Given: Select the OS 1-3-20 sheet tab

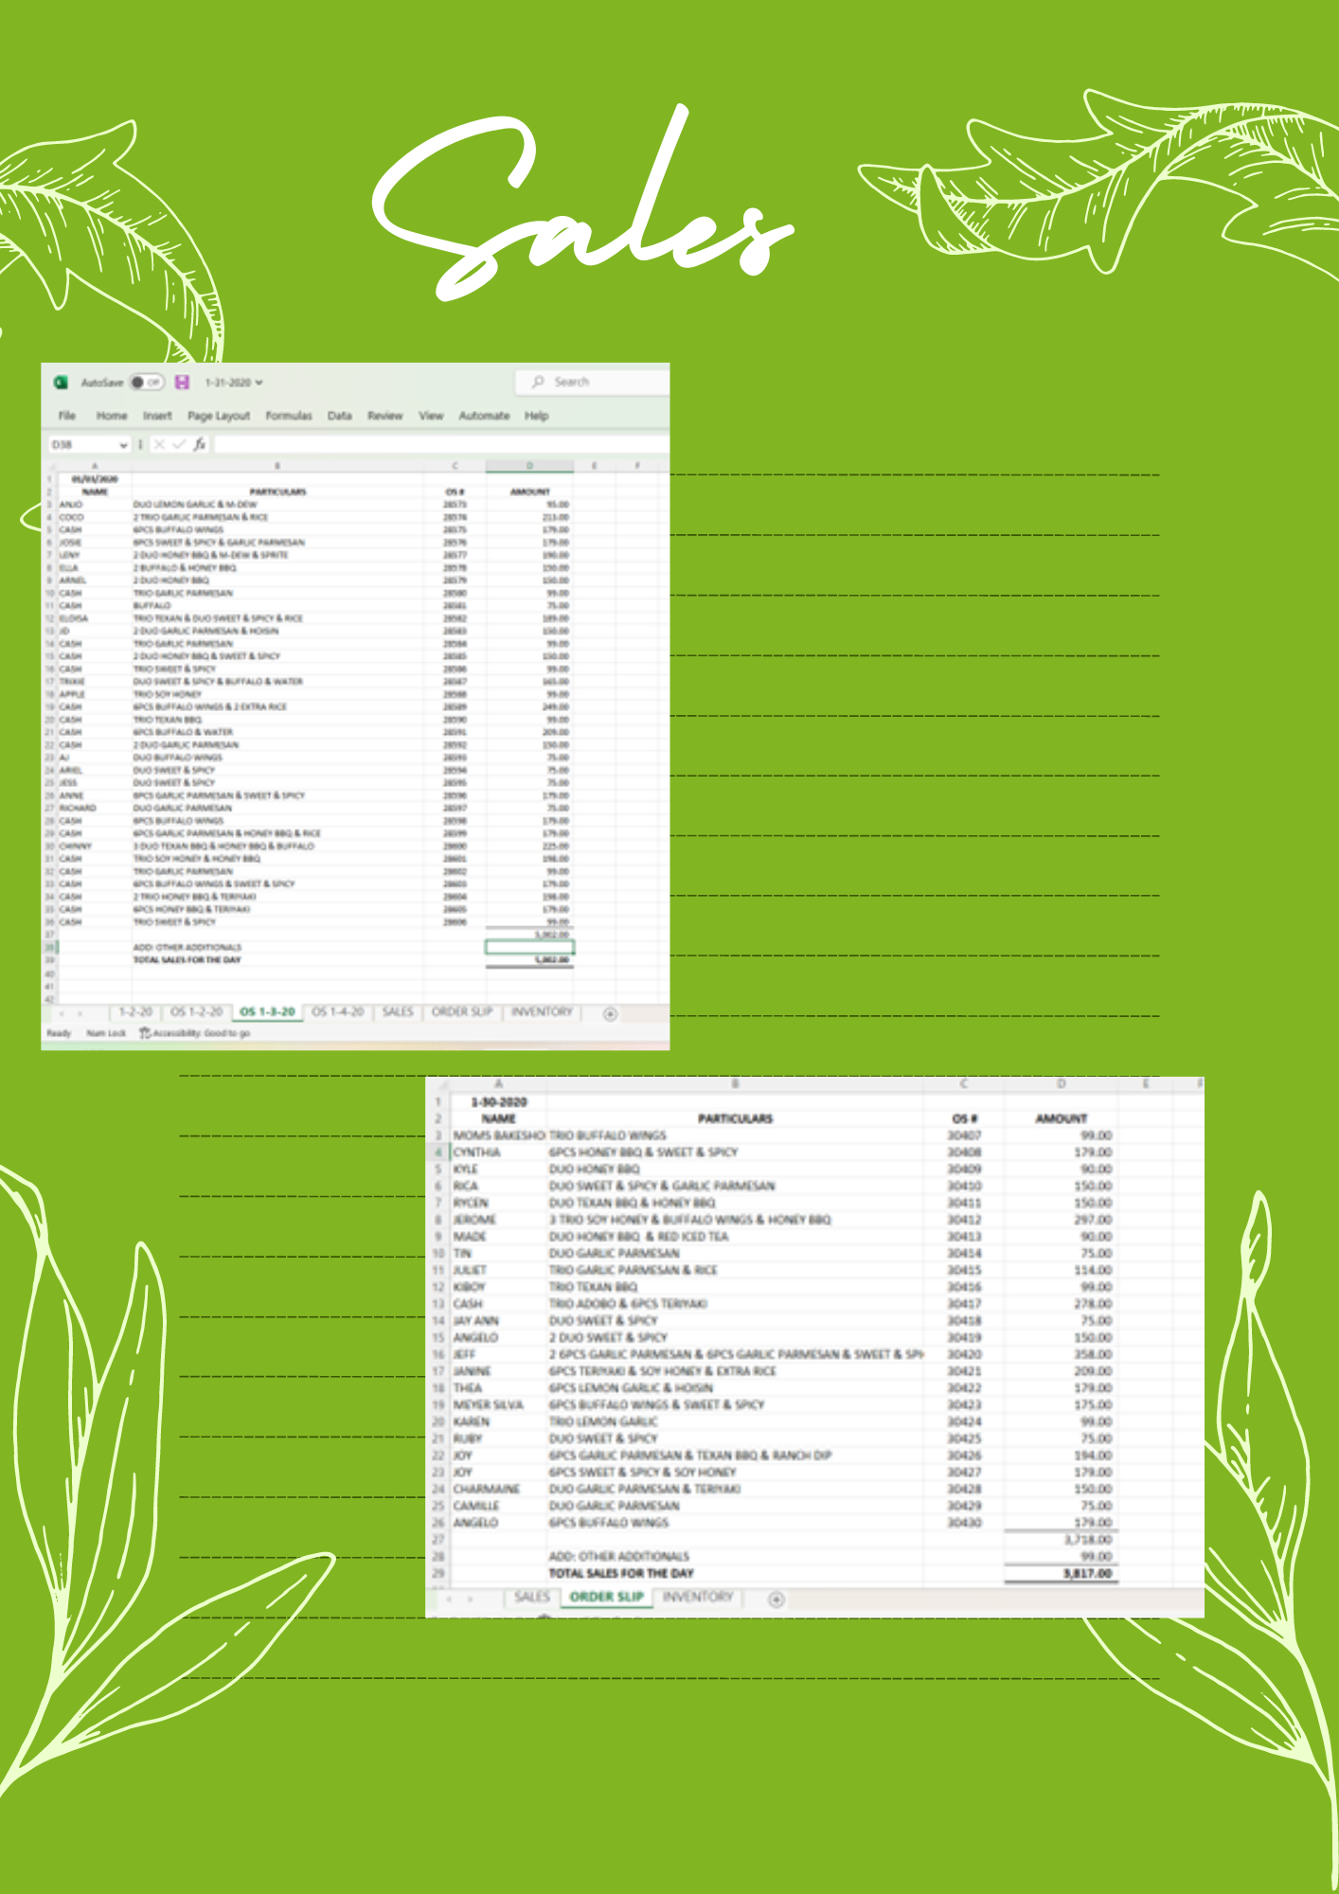Looking at the screenshot, I should coord(268,1012).
